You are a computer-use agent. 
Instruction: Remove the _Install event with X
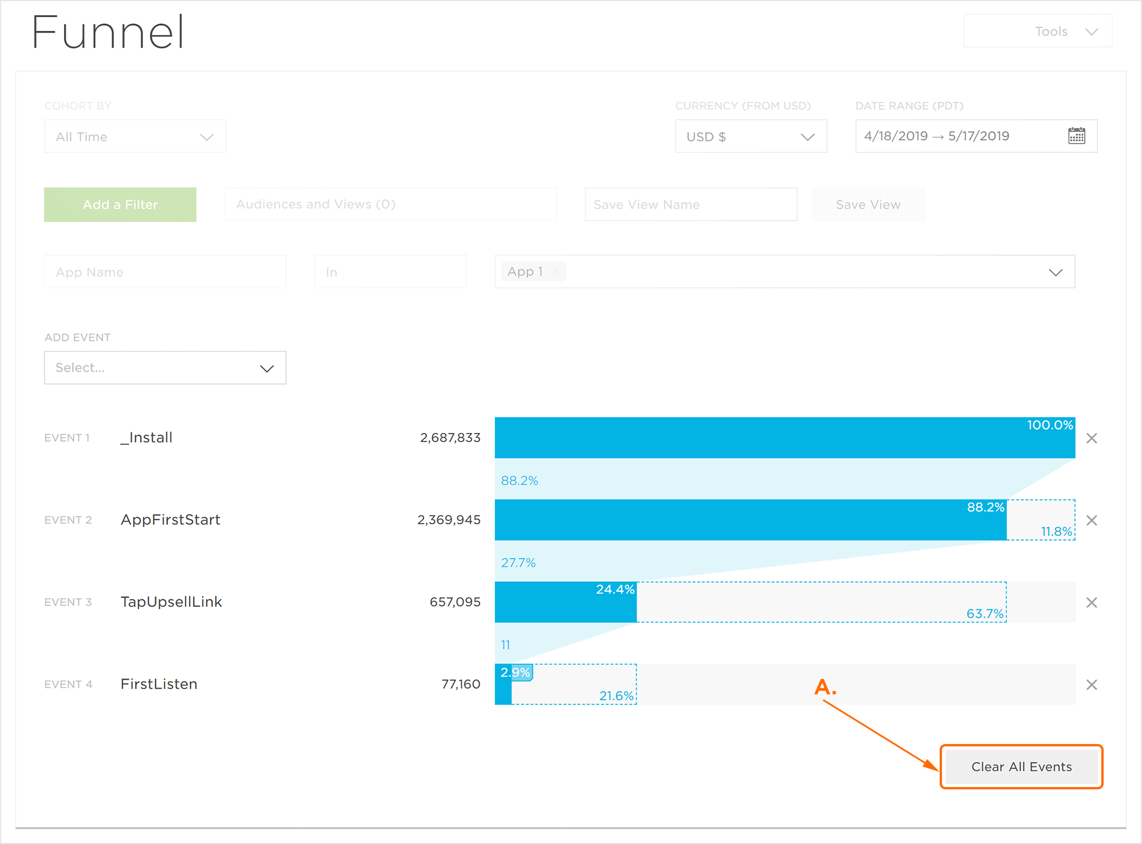point(1091,438)
